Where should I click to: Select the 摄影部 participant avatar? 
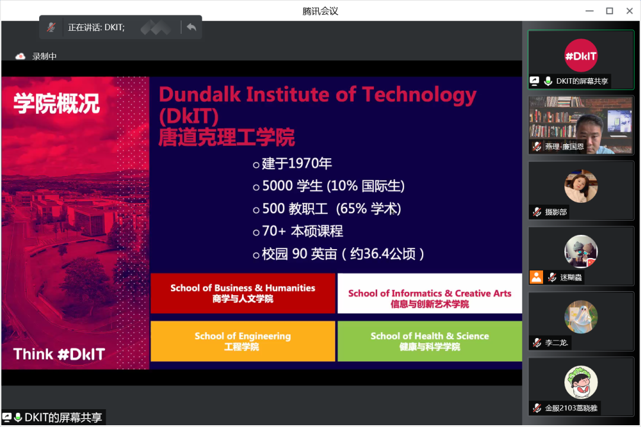click(580, 186)
